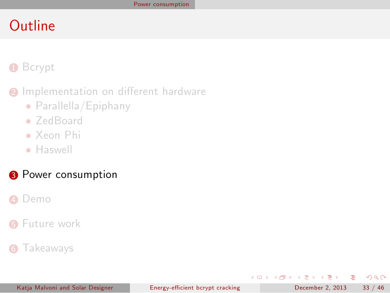Go to Parallella/Epiphany subsection
This screenshot has width=390, height=293.
(83, 106)
